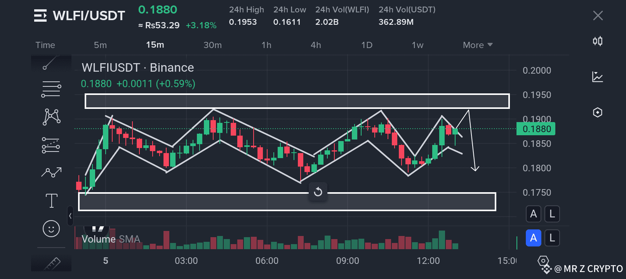Screen dimensions: 626x279
Task: Select the XABCD pattern tool
Action: click(51, 117)
